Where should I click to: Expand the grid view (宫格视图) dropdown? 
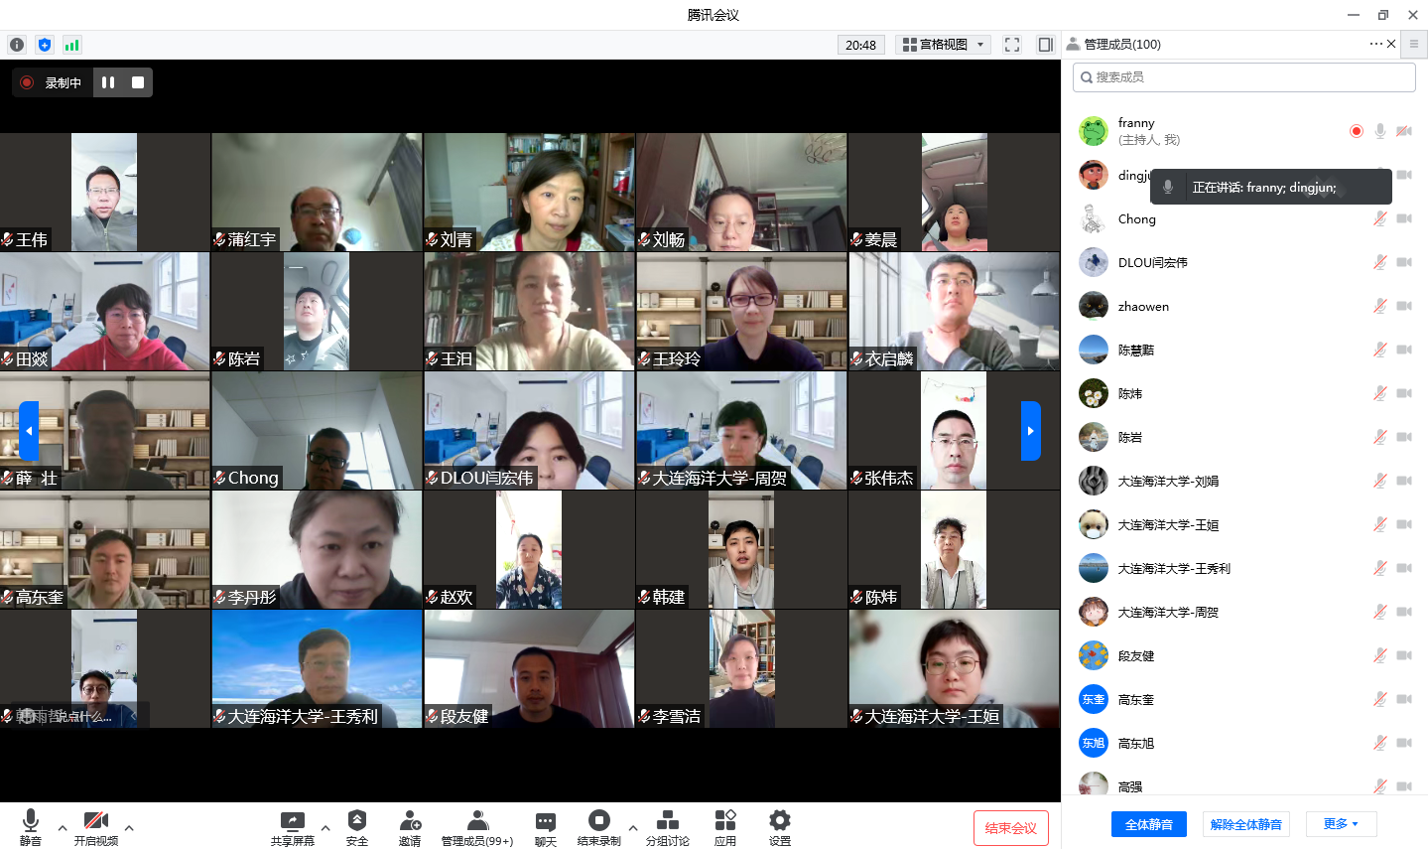943,45
